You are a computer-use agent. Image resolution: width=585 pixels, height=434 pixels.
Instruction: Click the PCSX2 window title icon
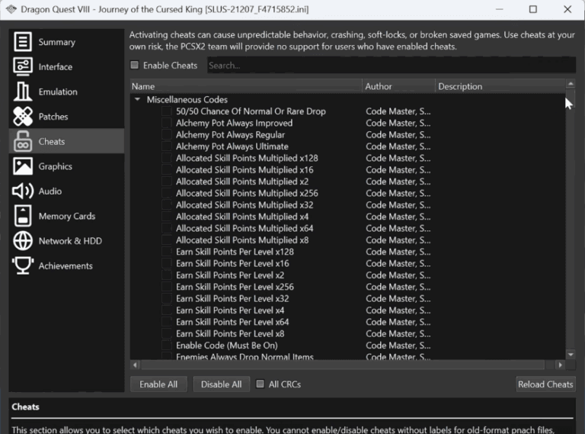[x=11, y=9]
